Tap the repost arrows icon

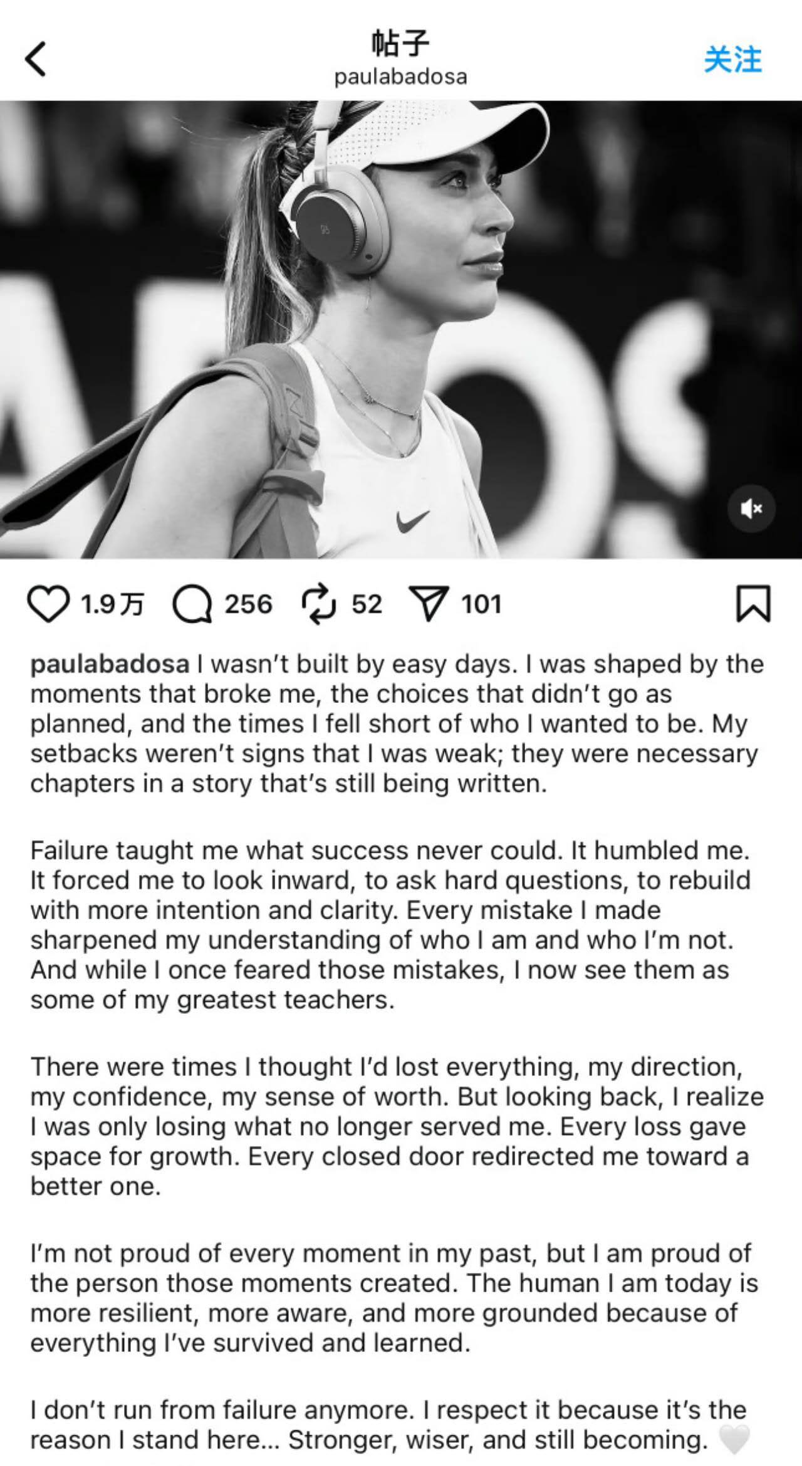[320, 604]
